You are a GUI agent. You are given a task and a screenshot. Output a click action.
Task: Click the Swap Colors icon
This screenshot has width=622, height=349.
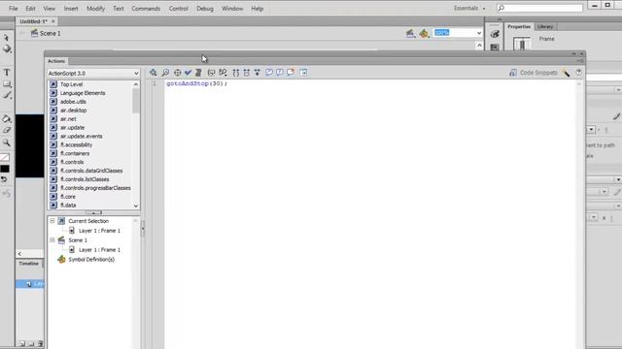[4, 179]
